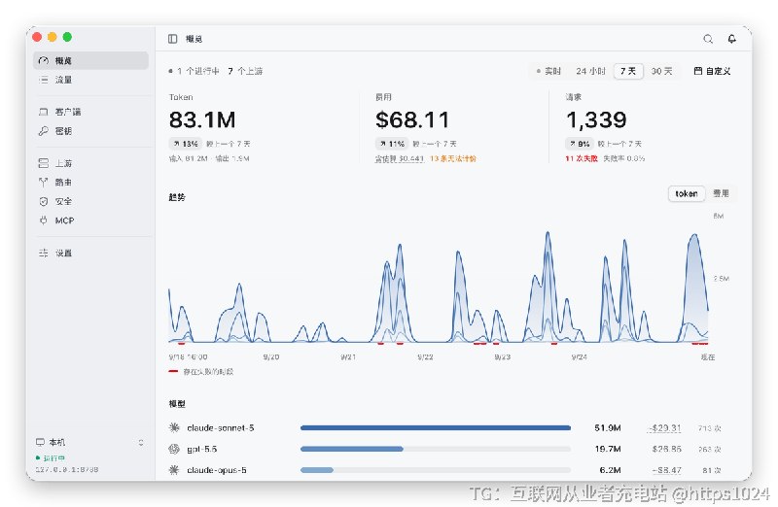778x507 pixels.
Task: Click the claude-opus-5 usage bar
Action: (436, 470)
